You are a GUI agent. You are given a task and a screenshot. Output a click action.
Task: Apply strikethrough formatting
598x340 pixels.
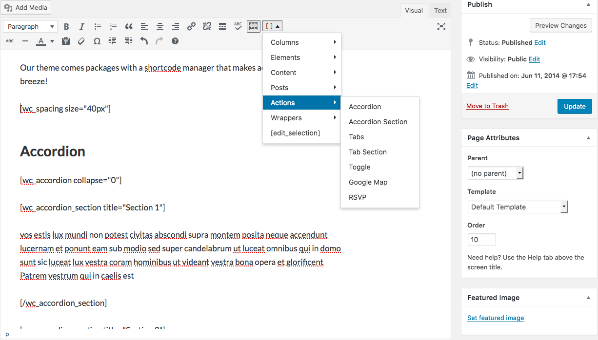tap(10, 41)
